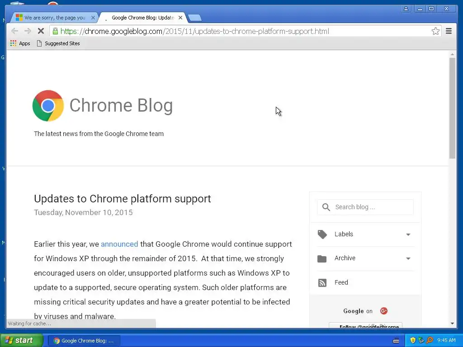Click the search magnifier icon
The height and width of the screenshot is (347, 463).
tap(326, 207)
